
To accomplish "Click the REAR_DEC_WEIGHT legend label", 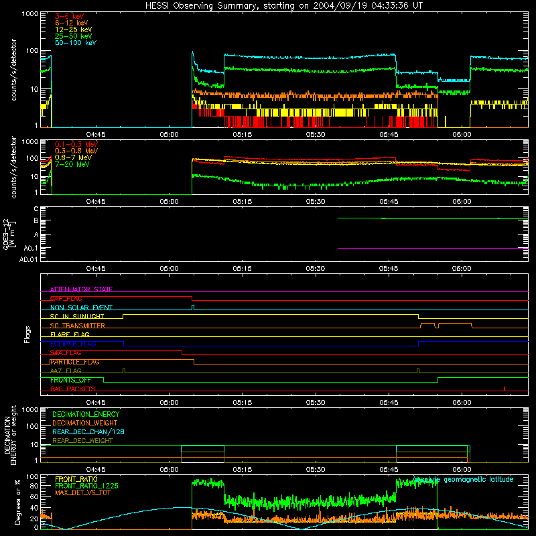I will point(82,441).
